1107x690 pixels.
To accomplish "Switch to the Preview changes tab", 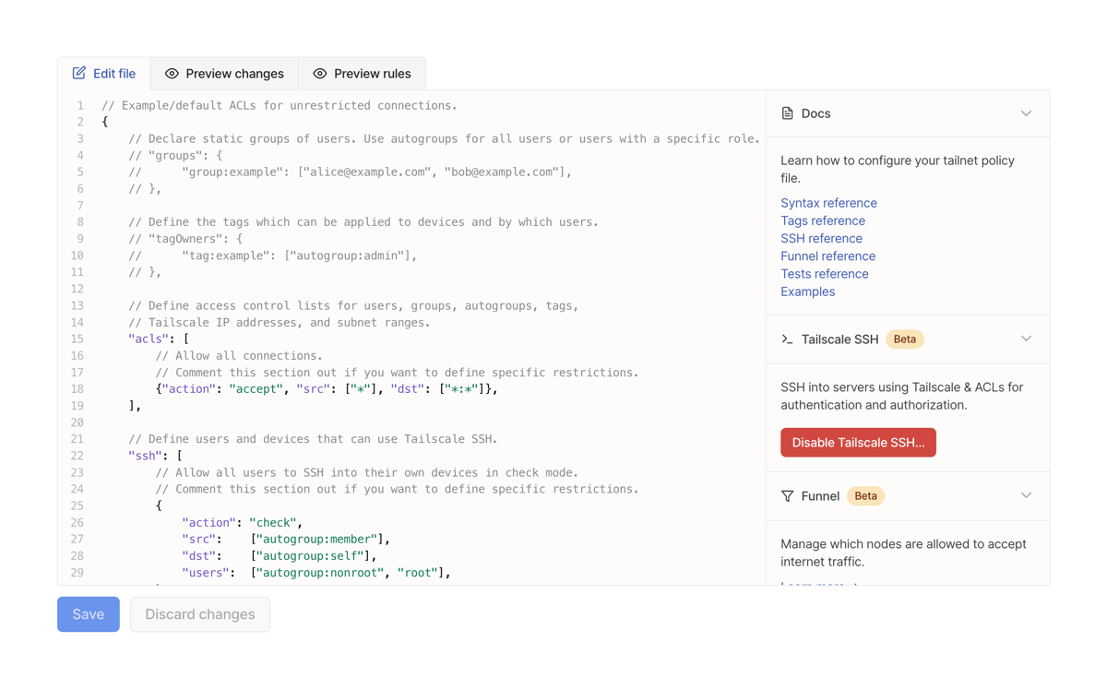I will [224, 73].
